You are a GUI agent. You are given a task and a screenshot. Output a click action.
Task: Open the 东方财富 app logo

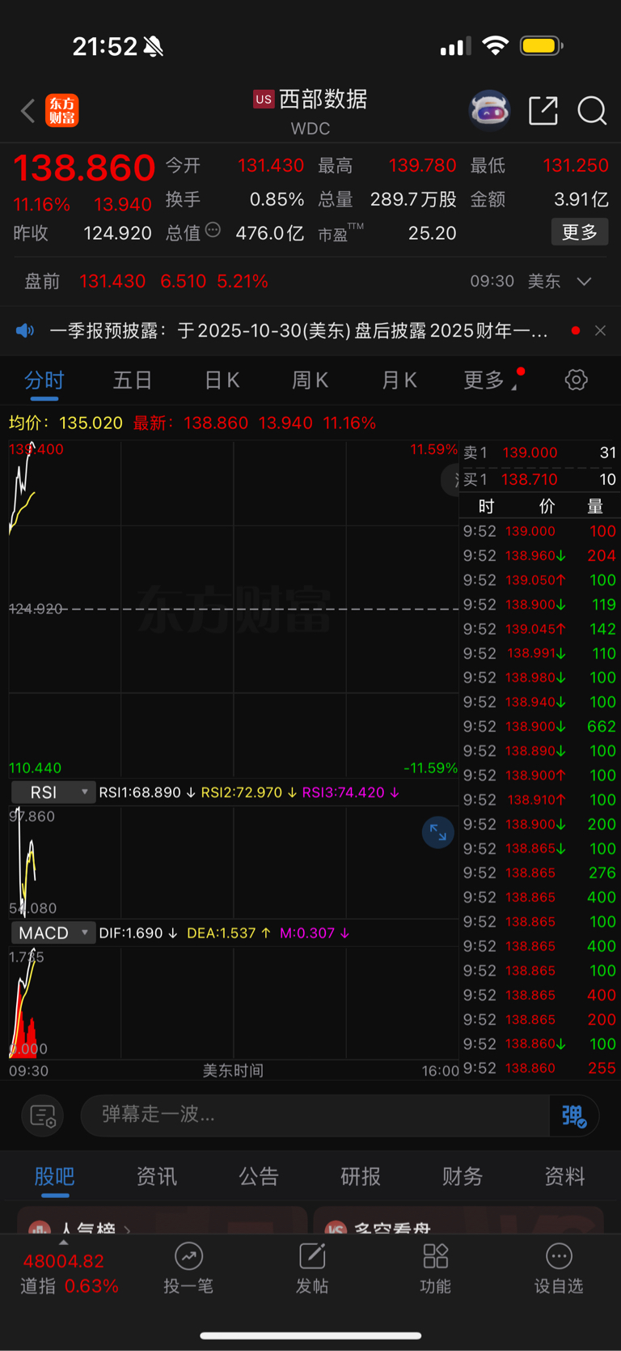click(x=62, y=110)
